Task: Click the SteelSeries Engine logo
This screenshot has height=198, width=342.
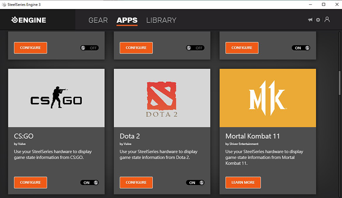Action: pos(28,20)
